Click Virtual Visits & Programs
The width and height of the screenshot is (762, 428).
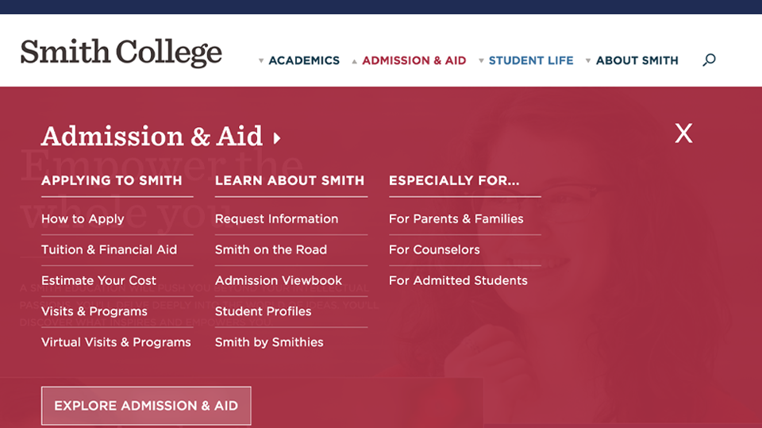click(x=116, y=342)
